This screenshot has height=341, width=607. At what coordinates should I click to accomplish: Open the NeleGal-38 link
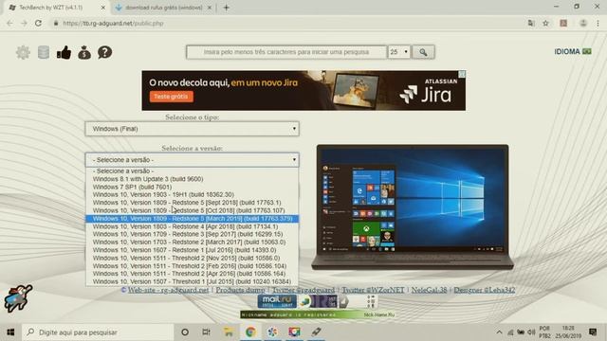pyautogui.click(x=429, y=290)
